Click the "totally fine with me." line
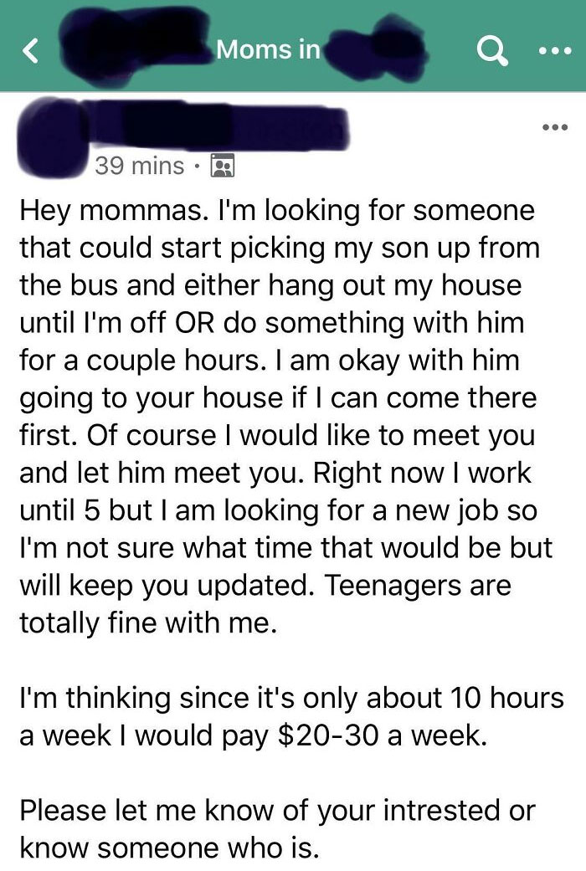The height and width of the screenshot is (871, 586). click(148, 623)
